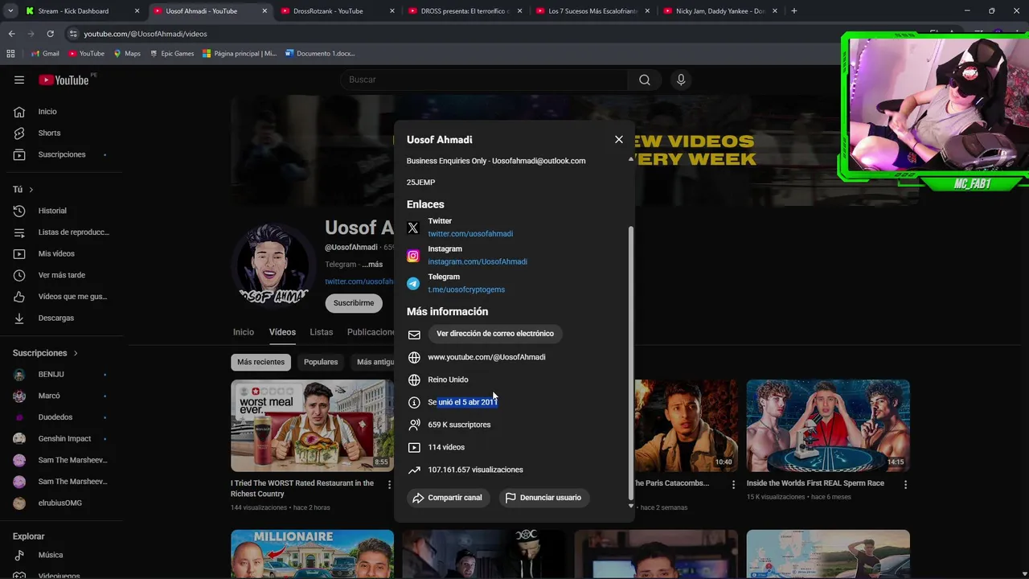Open browser tab list dropdown arrow
This screenshot has height=579, width=1029.
click(x=10, y=11)
